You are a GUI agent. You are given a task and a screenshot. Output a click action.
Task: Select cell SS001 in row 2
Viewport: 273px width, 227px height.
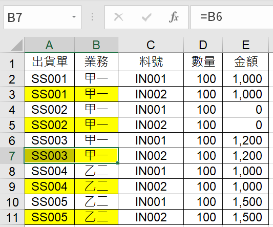pos(50,78)
